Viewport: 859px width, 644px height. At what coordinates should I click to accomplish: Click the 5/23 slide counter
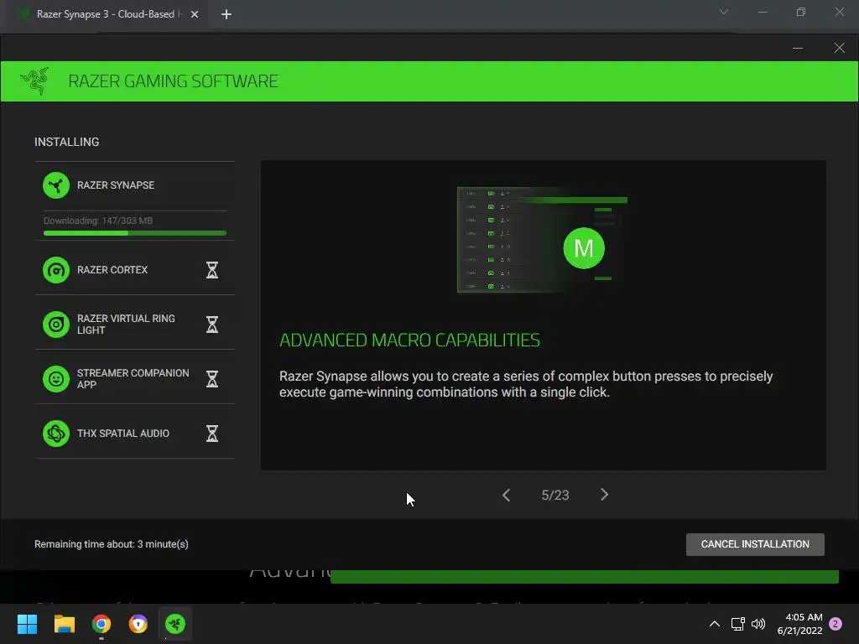point(555,495)
